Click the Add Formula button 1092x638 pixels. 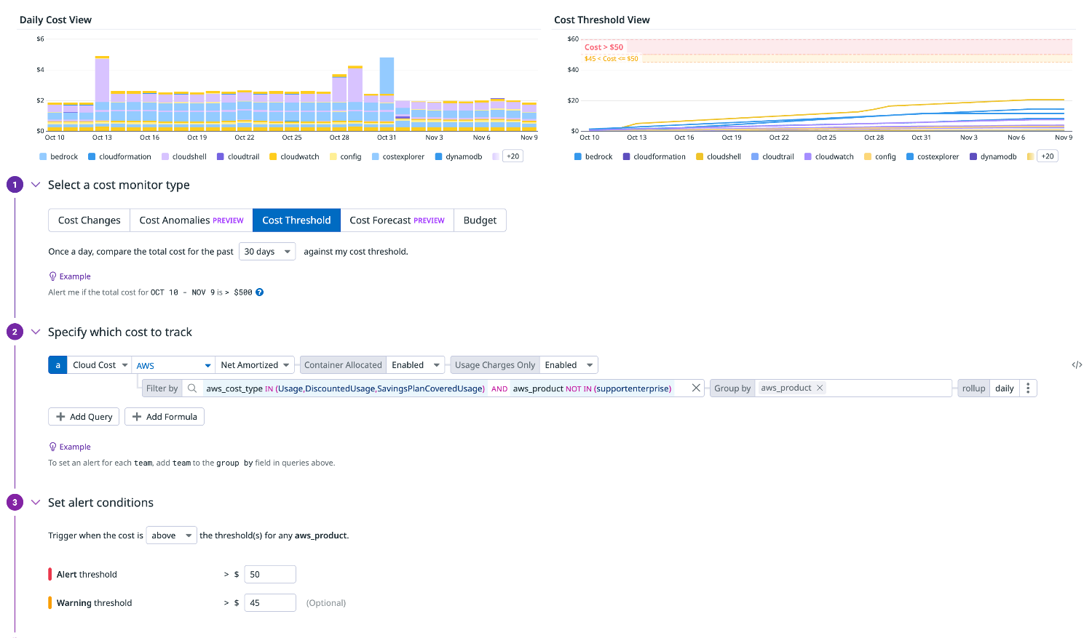pos(164,417)
